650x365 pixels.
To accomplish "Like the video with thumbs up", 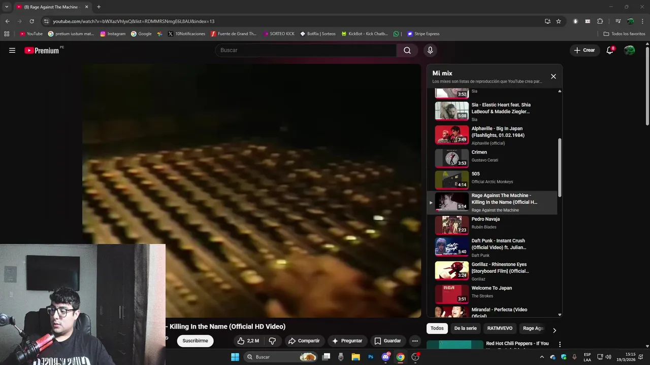I will [x=248, y=341].
